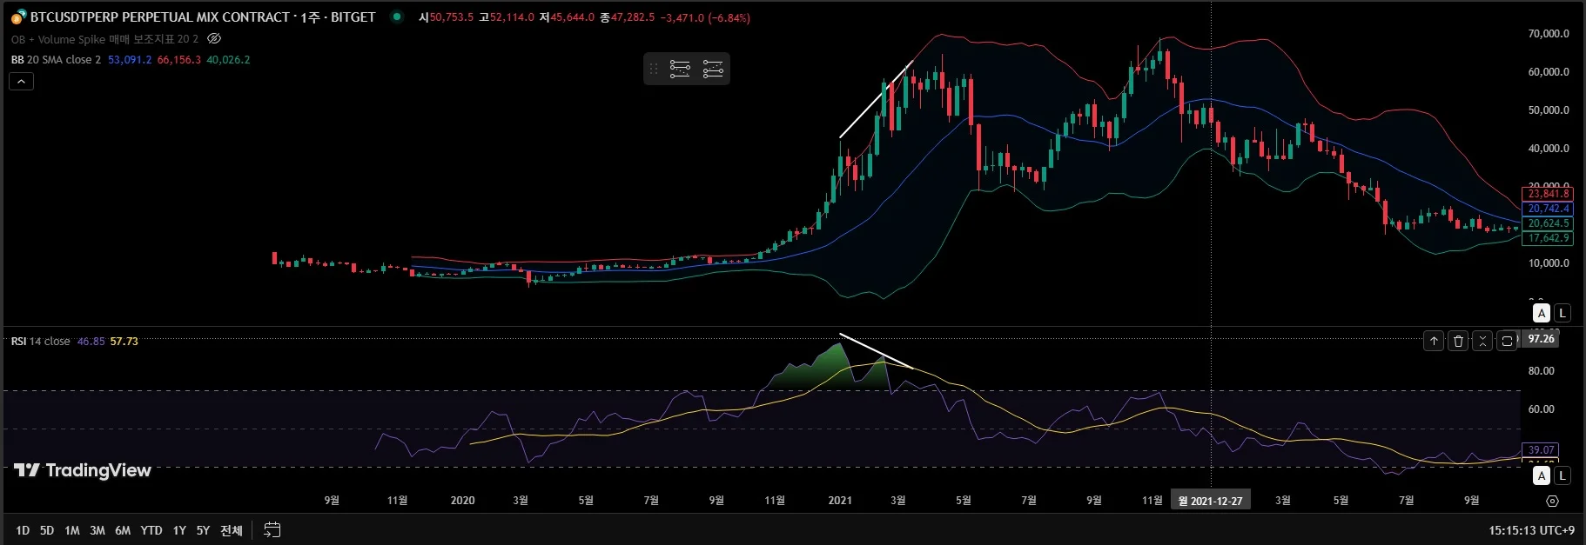1586x545 pixels.
Task: Collapse the indicator legend with chevron button
Action: point(21,82)
